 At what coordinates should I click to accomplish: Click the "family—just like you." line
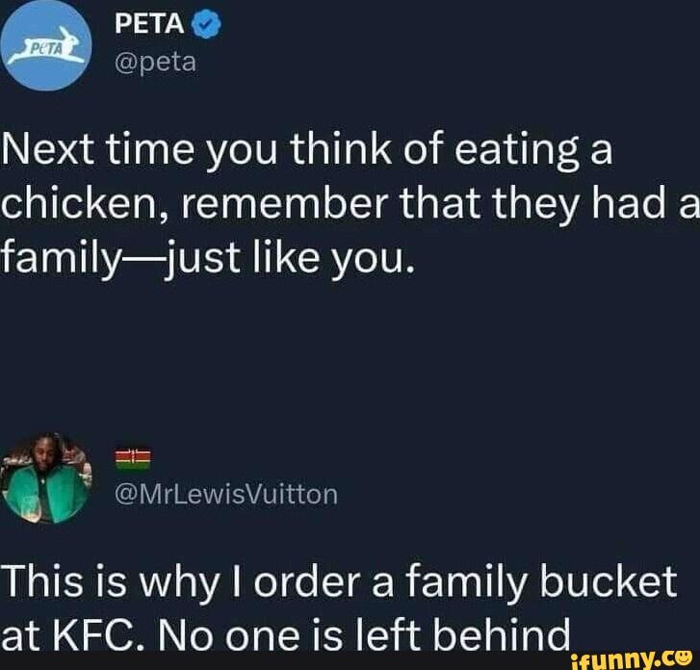(206, 257)
